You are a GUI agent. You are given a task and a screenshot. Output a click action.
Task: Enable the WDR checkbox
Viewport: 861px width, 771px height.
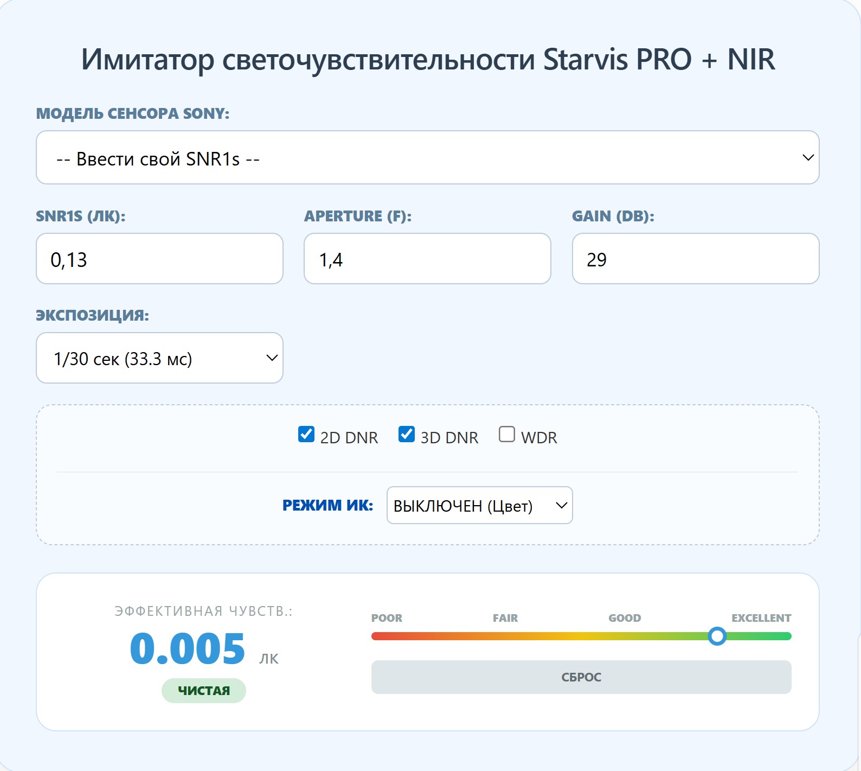(x=507, y=435)
